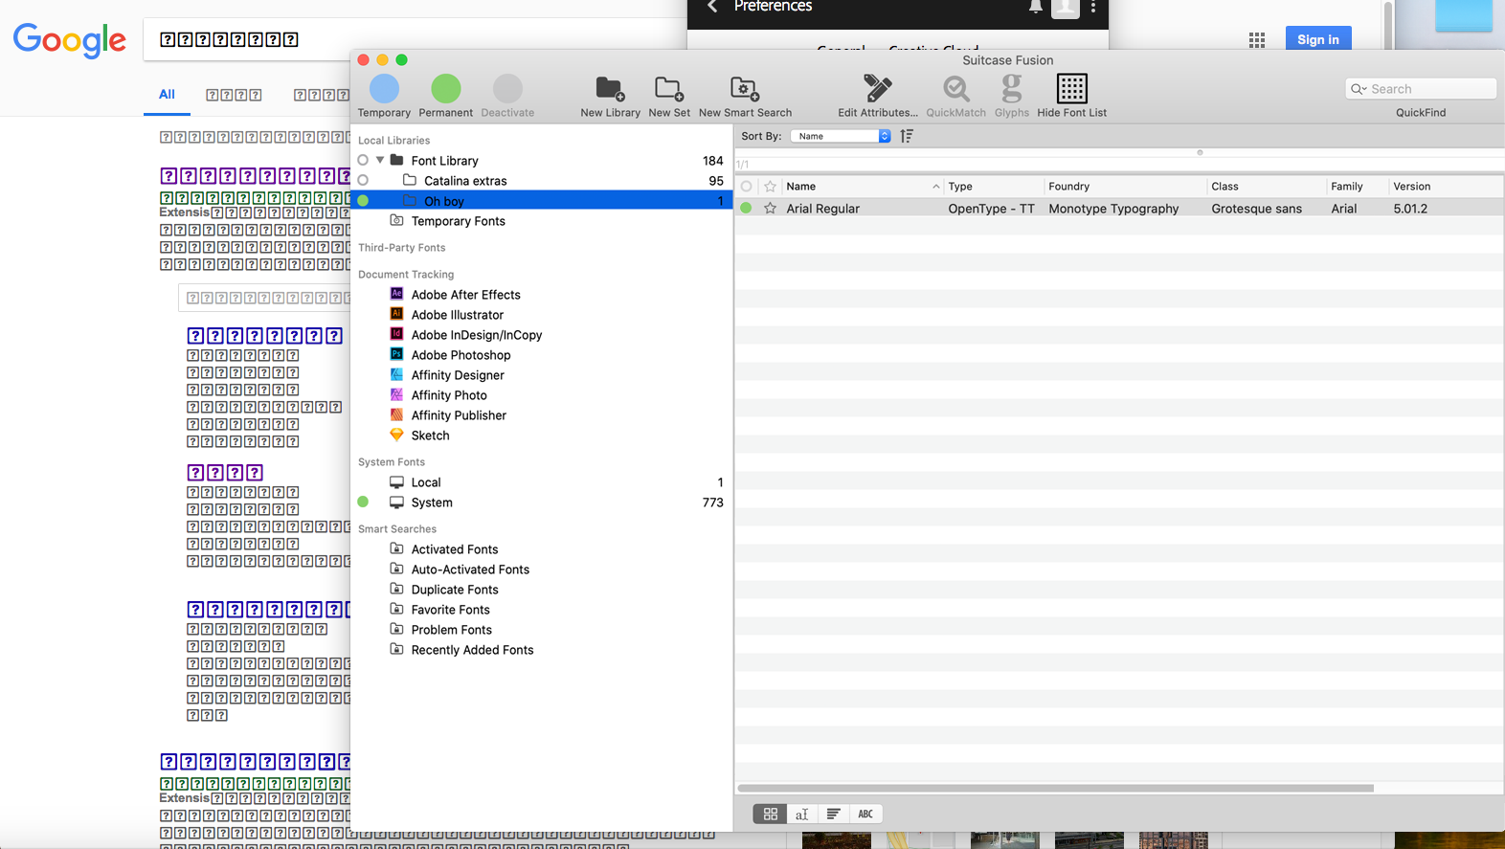Click Hide Font List icon
The image size is (1505, 849).
point(1071,89)
